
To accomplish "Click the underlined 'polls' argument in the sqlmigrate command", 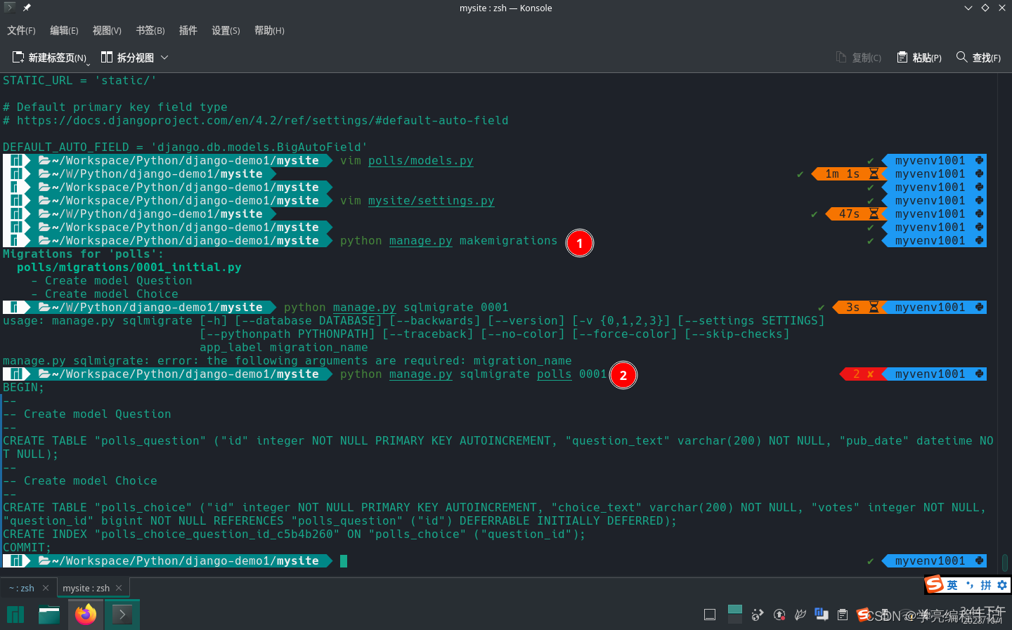I will 554,374.
